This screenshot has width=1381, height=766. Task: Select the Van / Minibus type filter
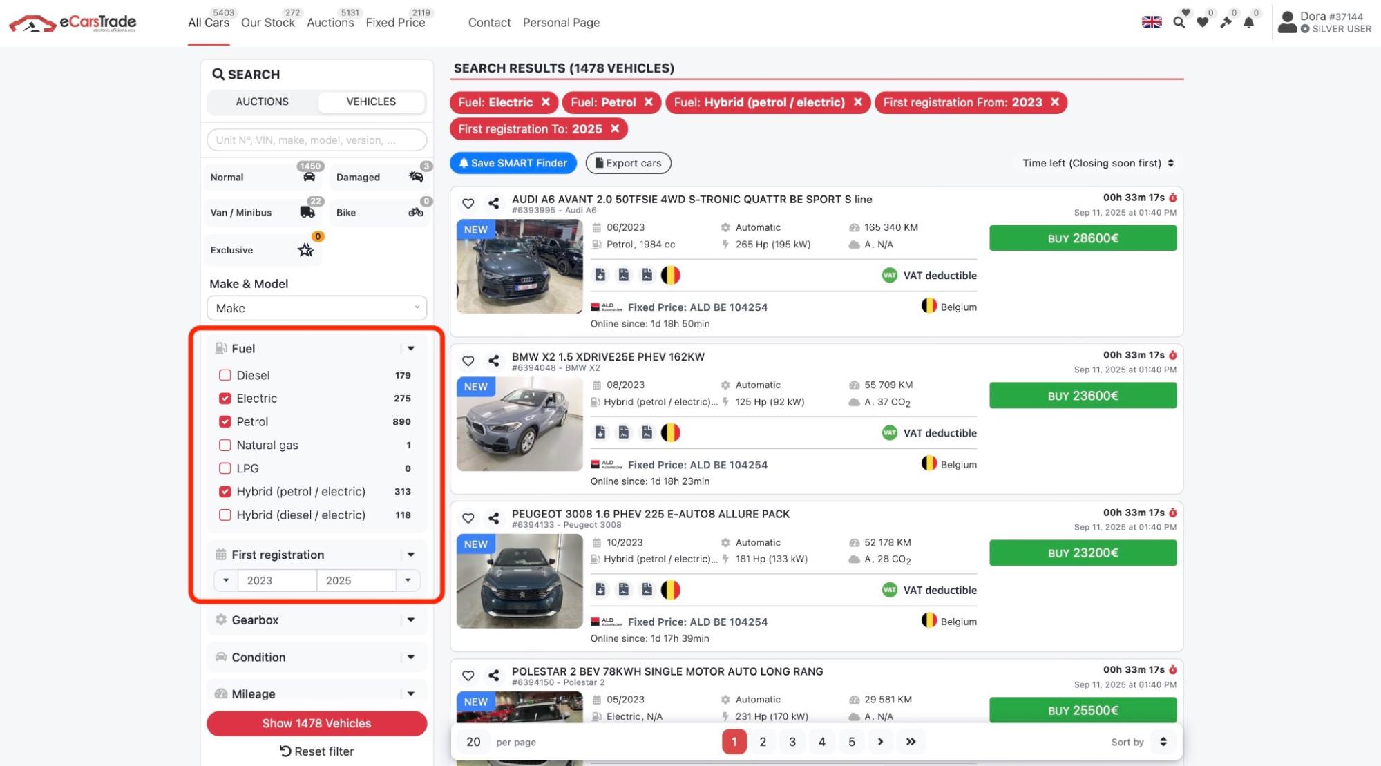tap(263, 212)
